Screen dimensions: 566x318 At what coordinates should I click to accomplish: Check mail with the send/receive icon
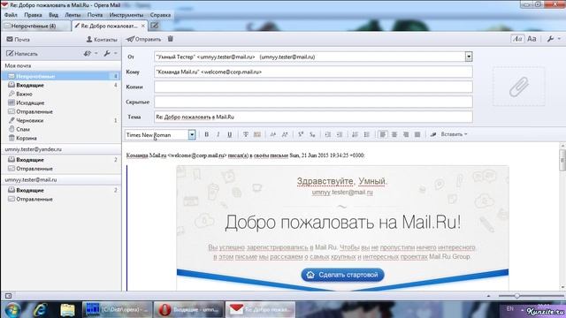pos(88,53)
